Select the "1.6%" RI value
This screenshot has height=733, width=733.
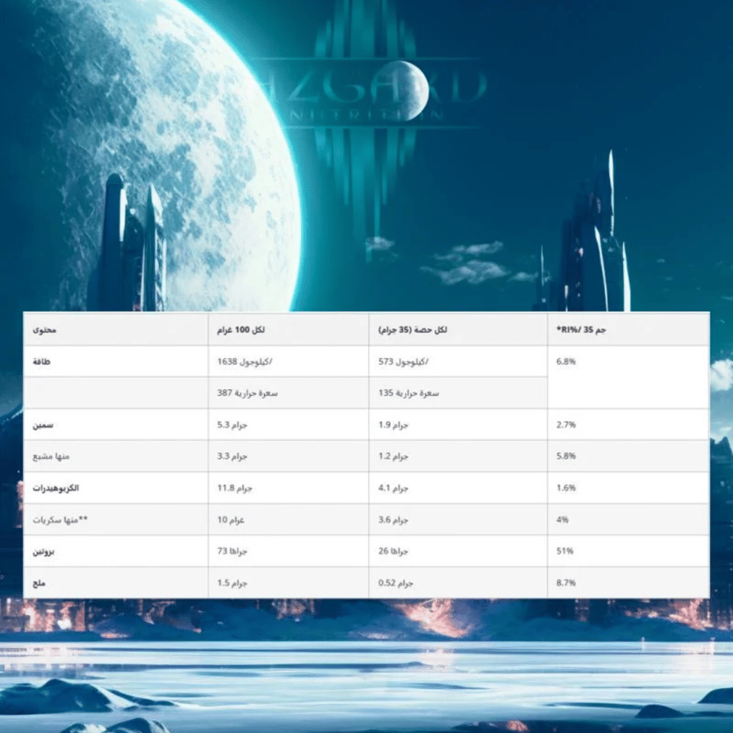pyautogui.click(x=566, y=488)
